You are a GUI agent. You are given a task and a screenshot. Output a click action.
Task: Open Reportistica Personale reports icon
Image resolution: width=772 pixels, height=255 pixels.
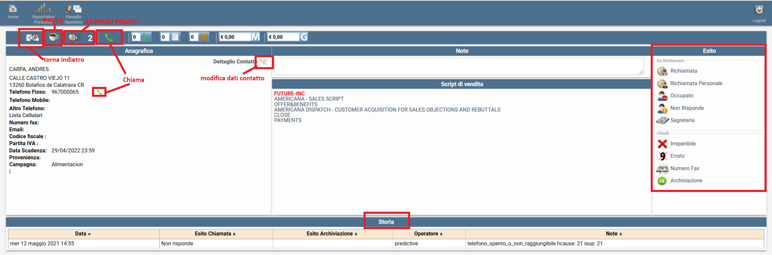click(x=43, y=10)
